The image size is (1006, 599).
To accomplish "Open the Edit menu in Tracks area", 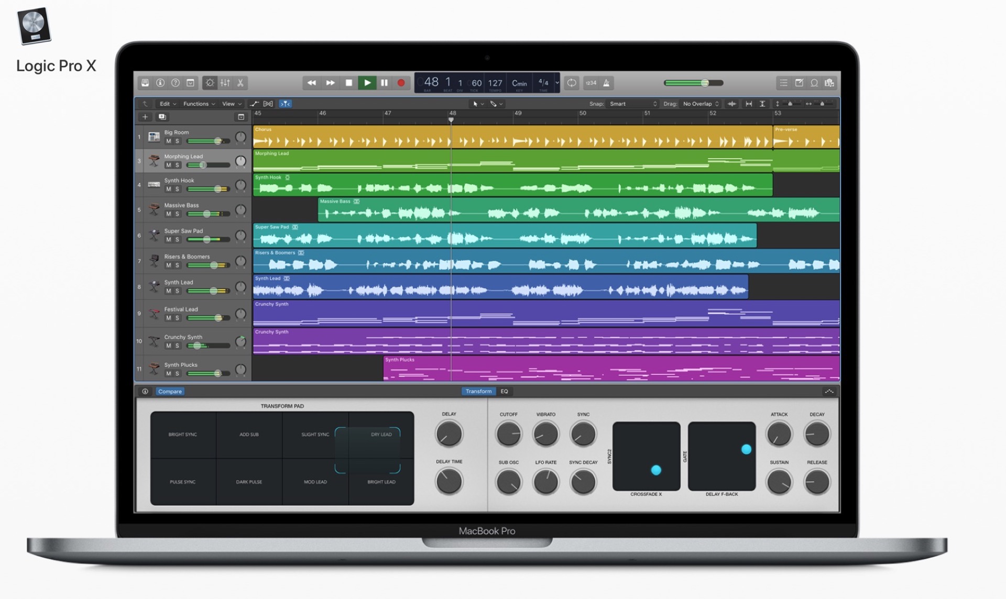I will pyautogui.click(x=168, y=104).
